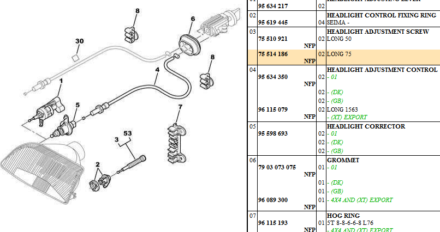This screenshot has width=440, height=232.
Task: Click part number 79 03 073 075
Action: (x=277, y=167)
